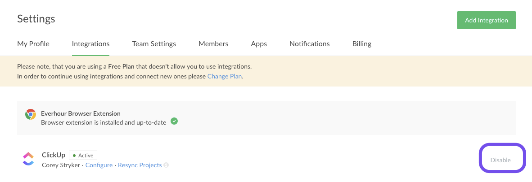Open the Notifications tab
The image size is (532, 182).
pyautogui.click(x=309, y=44)
